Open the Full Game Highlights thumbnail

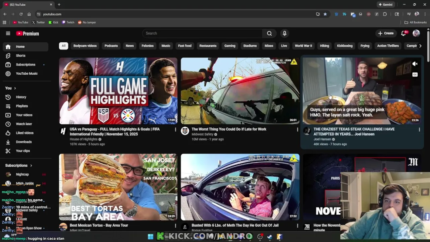(118, 91)
